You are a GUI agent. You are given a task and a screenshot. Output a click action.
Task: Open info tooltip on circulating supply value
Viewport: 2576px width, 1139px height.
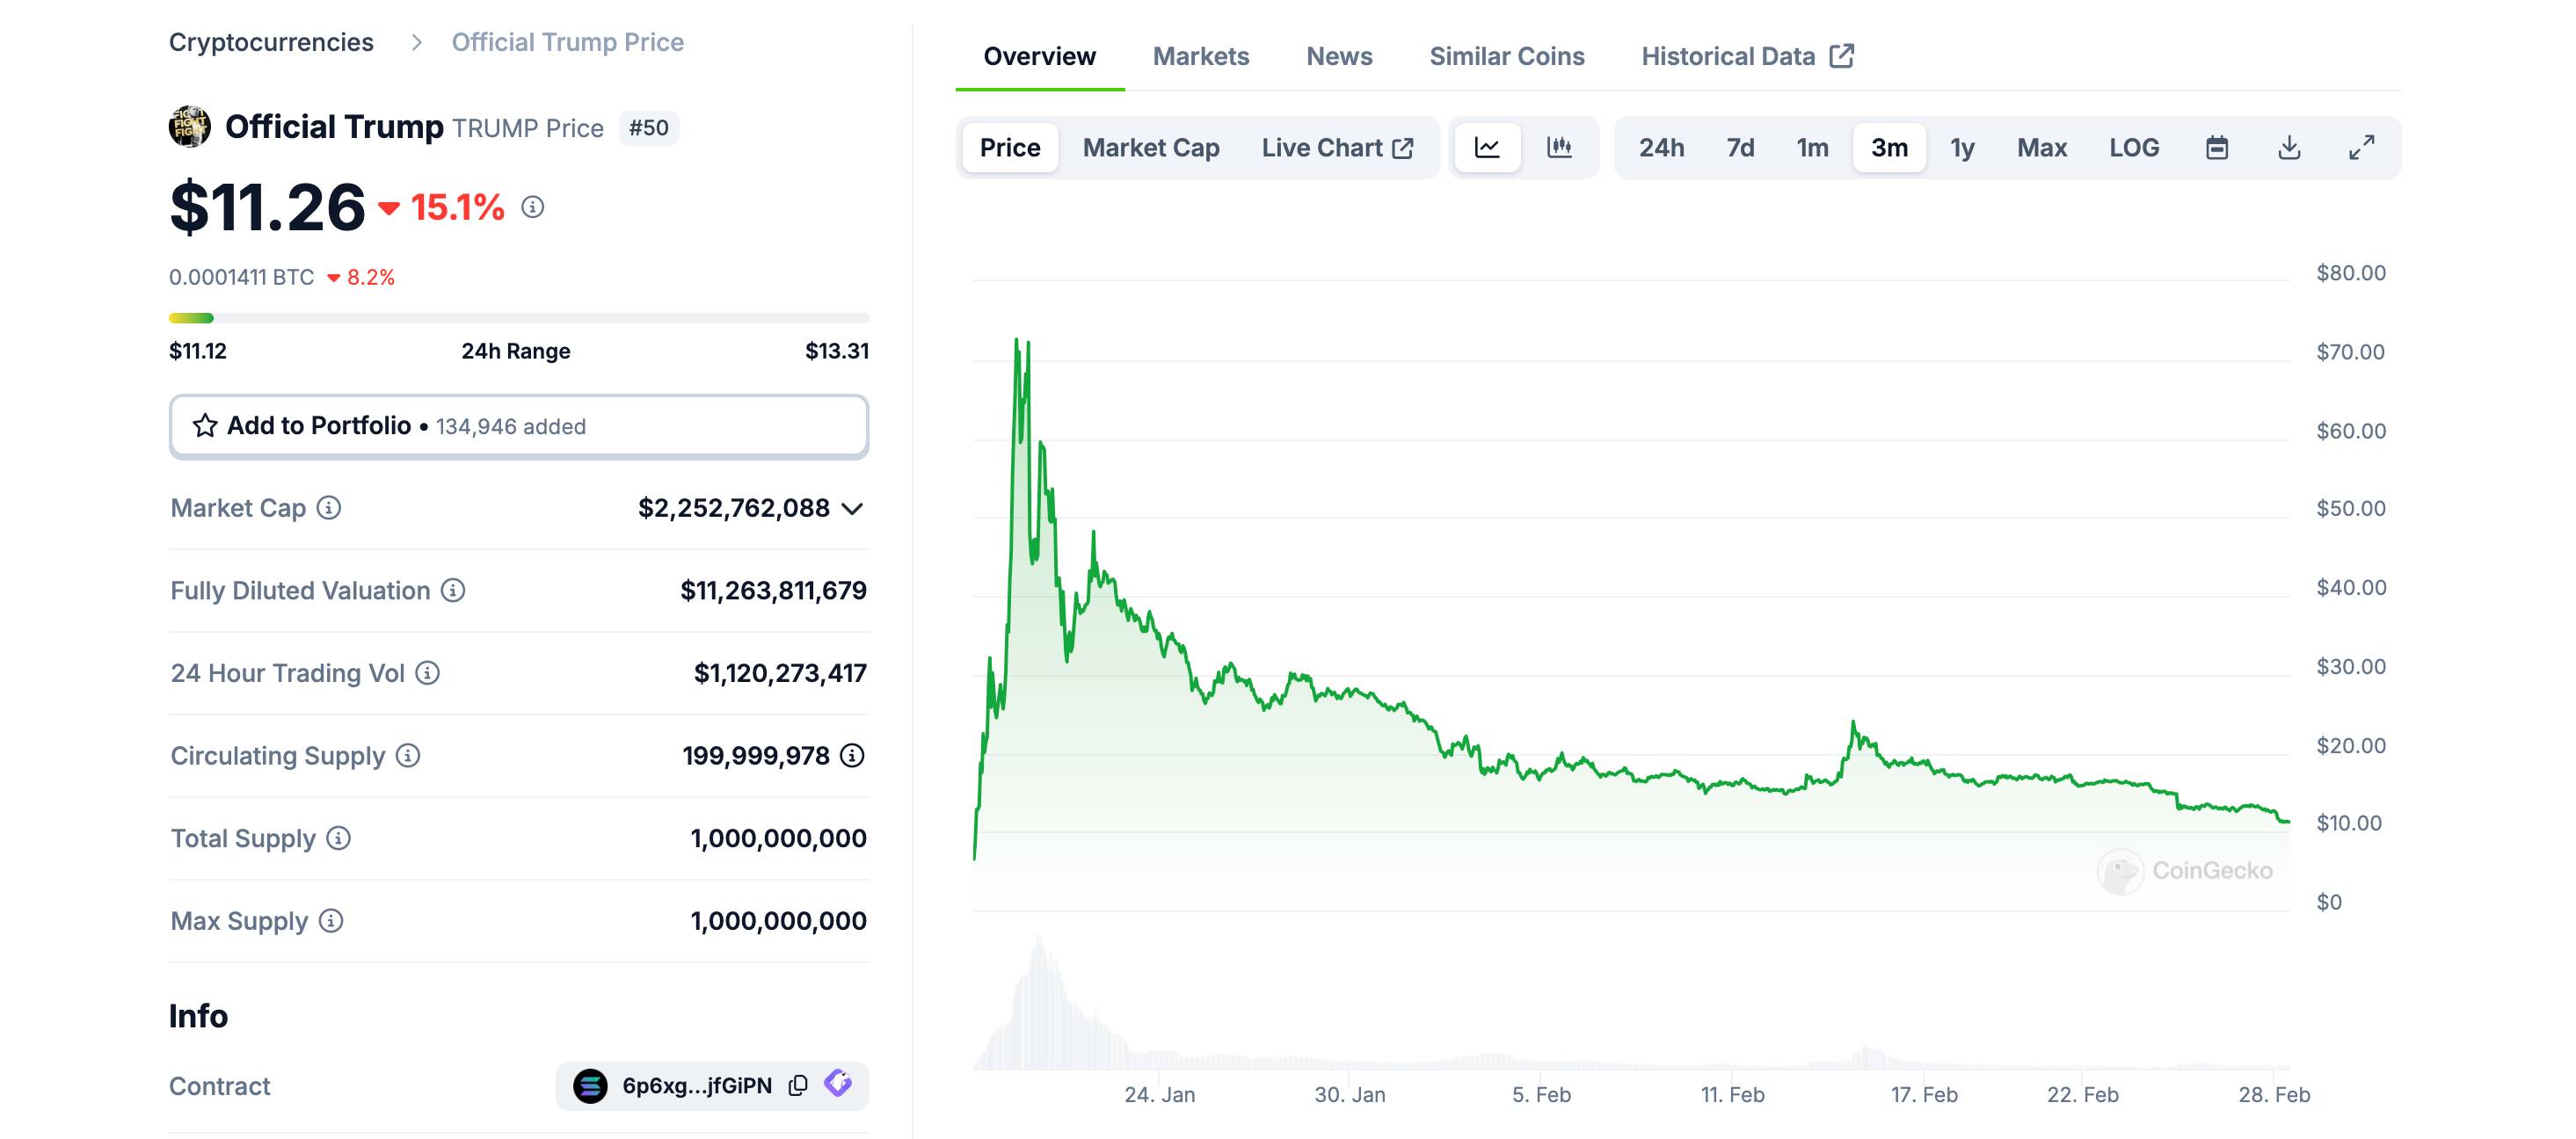(x=851, y=757)
